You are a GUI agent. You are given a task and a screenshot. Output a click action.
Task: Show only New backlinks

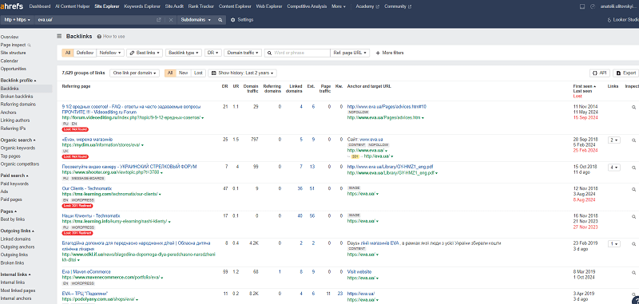point(184,73)
